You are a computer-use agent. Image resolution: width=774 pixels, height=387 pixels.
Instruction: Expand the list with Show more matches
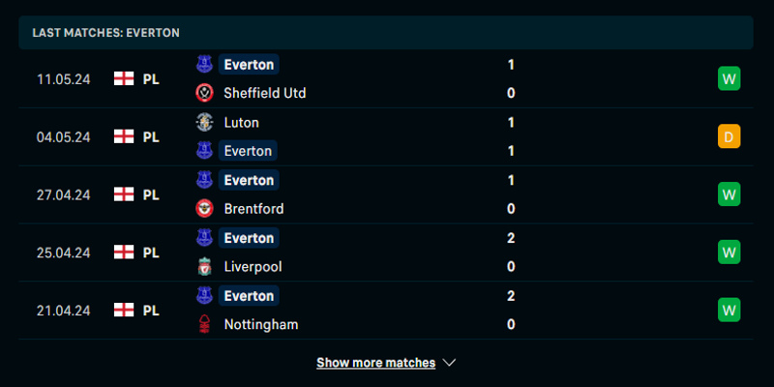(x=375, y=363)
